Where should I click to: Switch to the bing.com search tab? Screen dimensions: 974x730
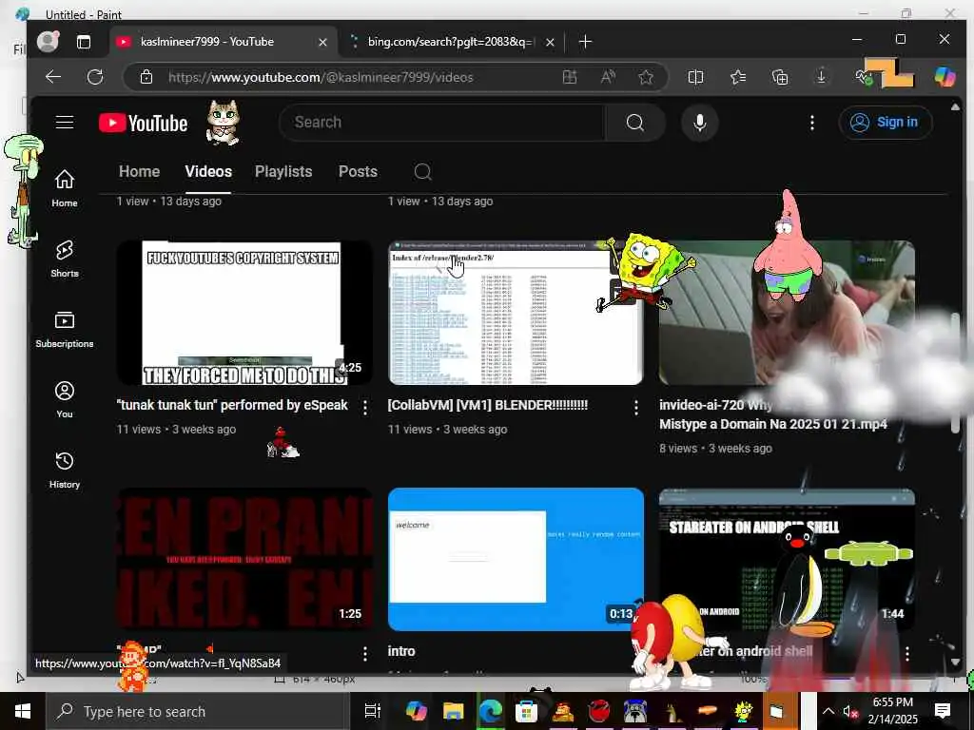coord(441,42)
